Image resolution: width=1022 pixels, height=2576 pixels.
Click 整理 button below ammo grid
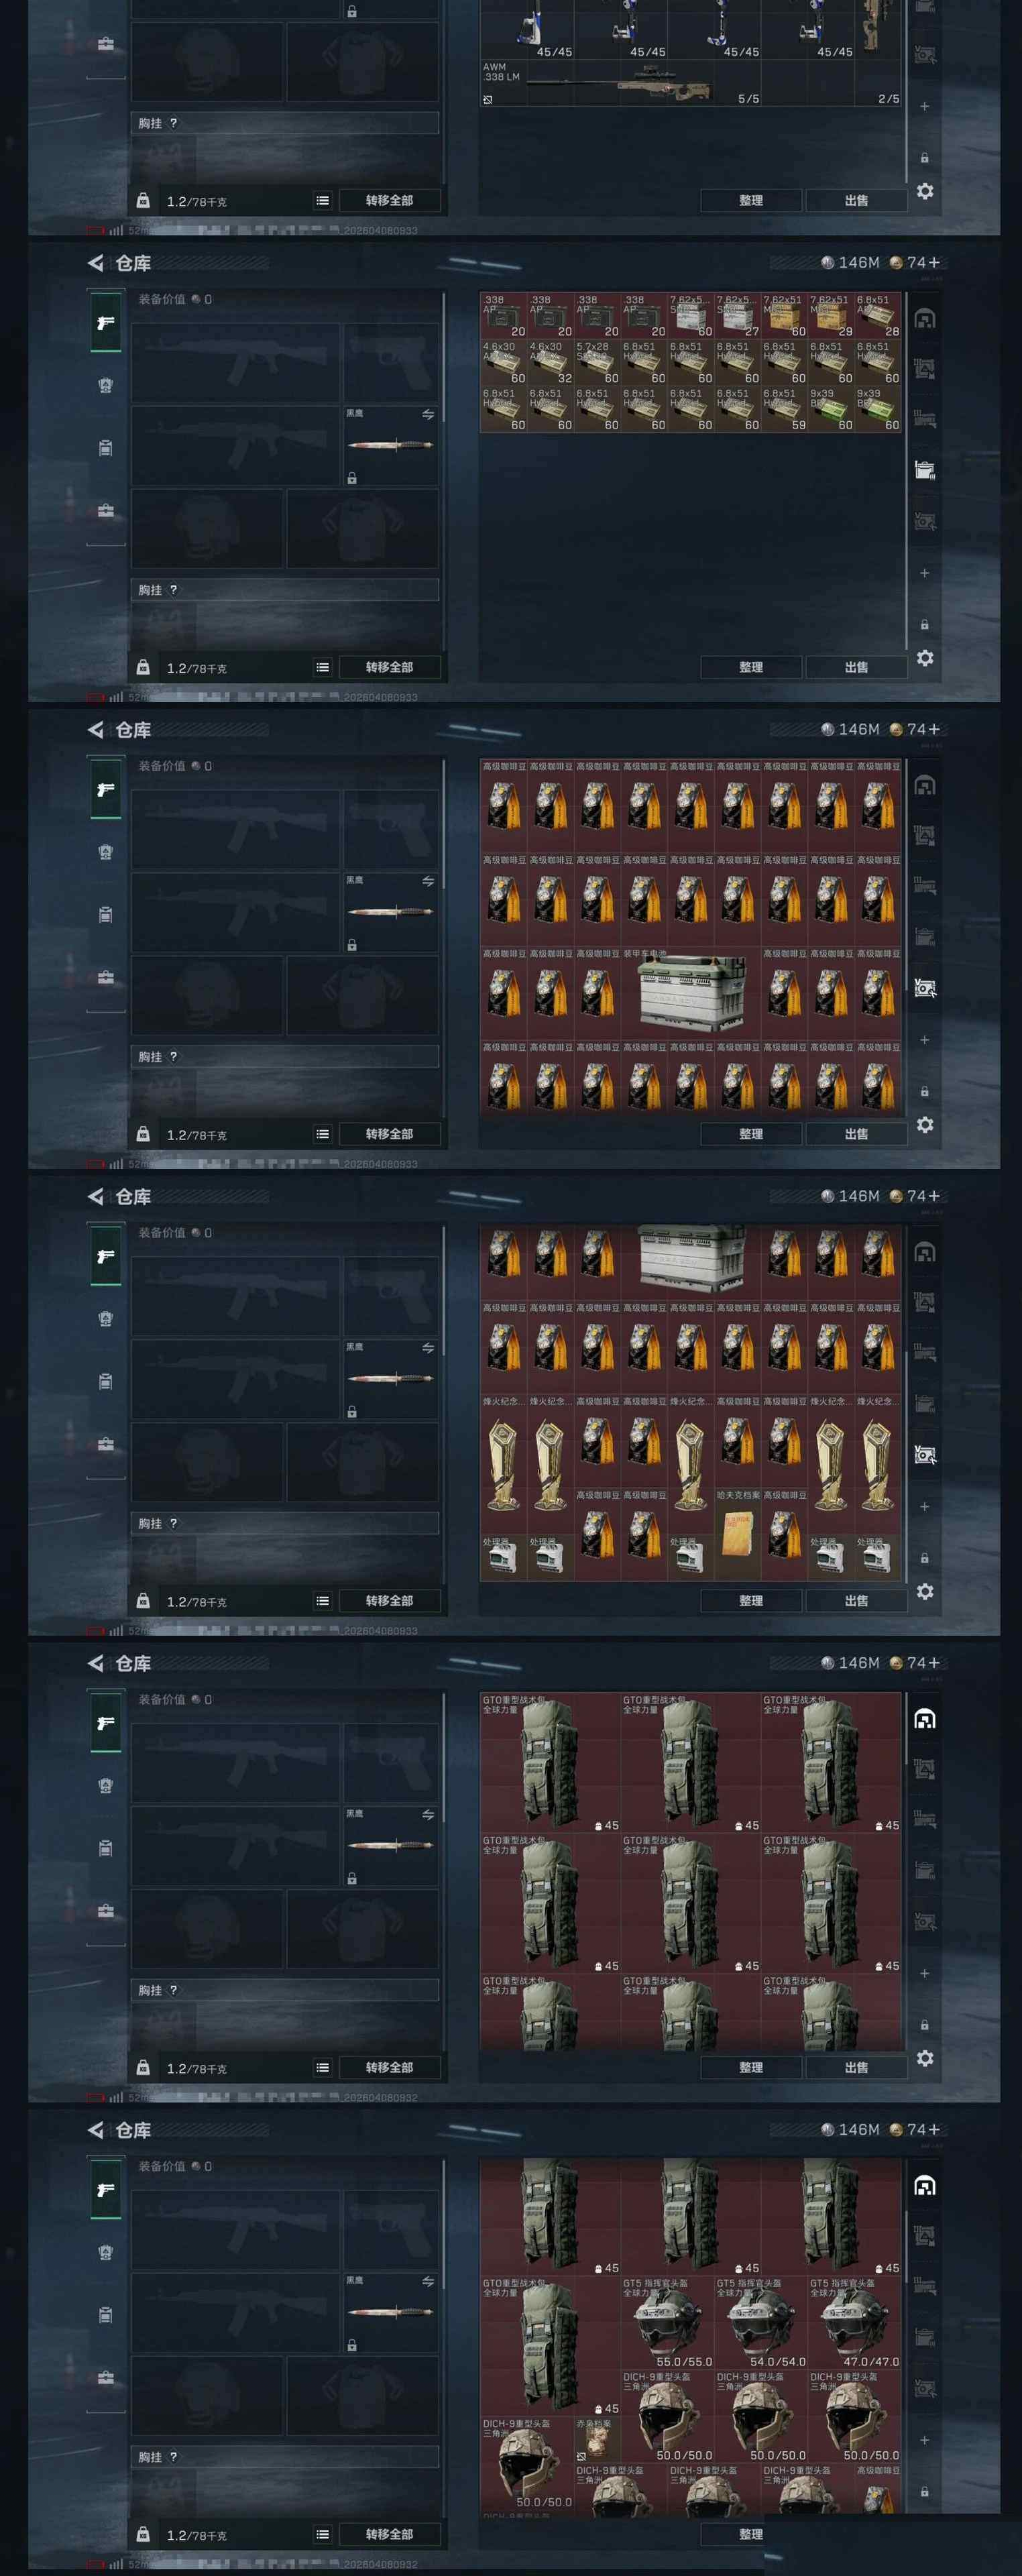(751, 667)
